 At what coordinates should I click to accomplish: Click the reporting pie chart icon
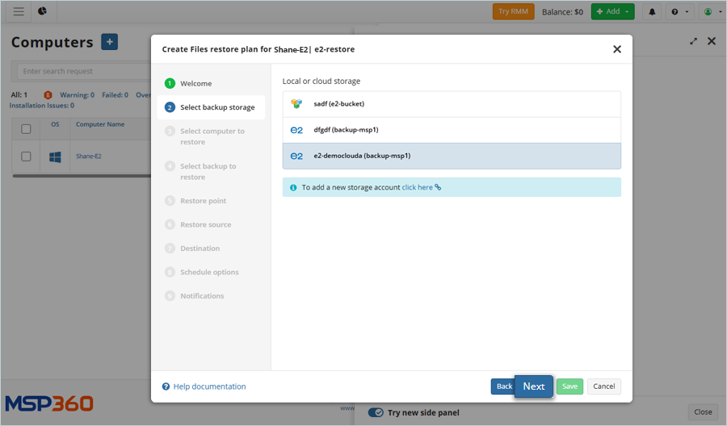pyautogui.click(x=42, y=11)
